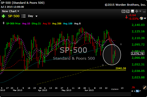The image size is (147, 97).
Task: Click the magenta Avg 10 legend label
Action: point(26,23)
